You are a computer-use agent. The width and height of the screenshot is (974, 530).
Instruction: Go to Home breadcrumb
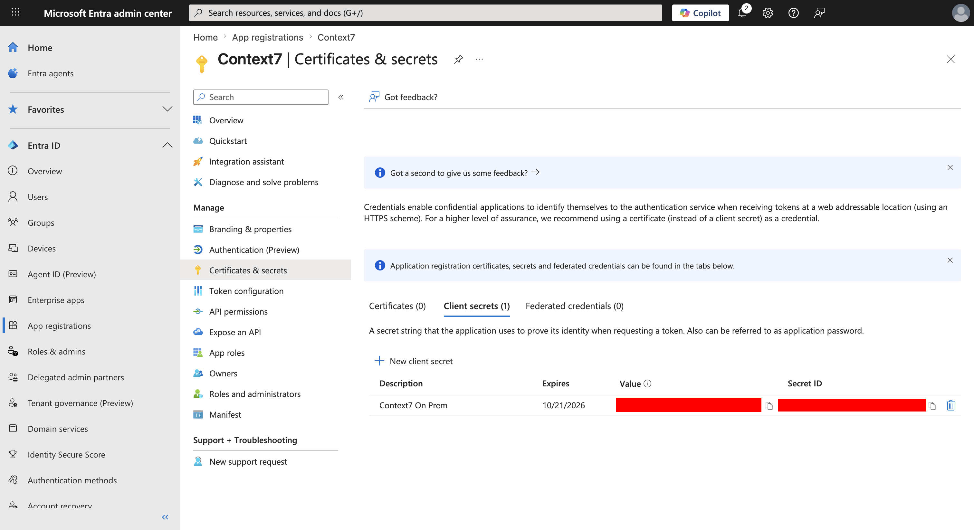205,37
